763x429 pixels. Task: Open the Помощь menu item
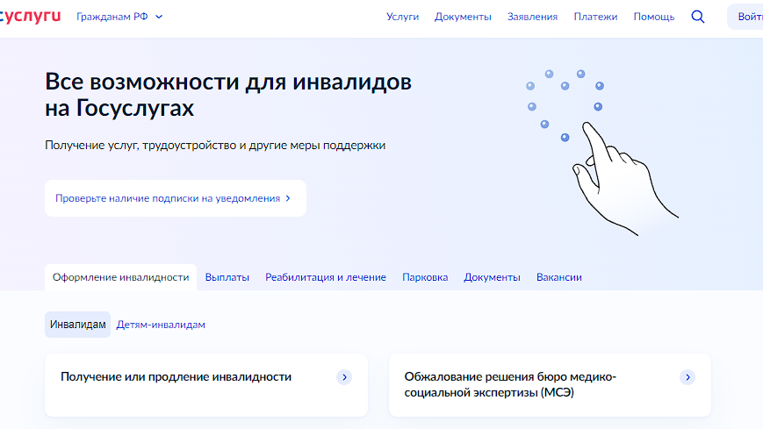click(654, 17)
